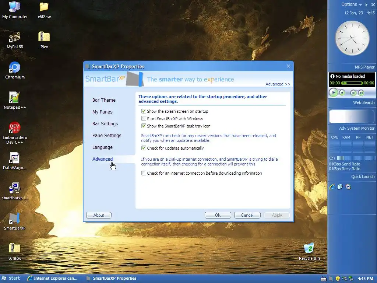
Task: Skip to previous track in MP3 Player
Action: 353,92
